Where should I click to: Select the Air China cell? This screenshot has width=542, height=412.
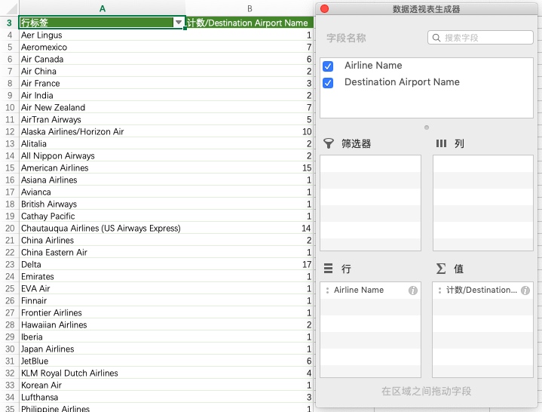(x=103, y=71)
